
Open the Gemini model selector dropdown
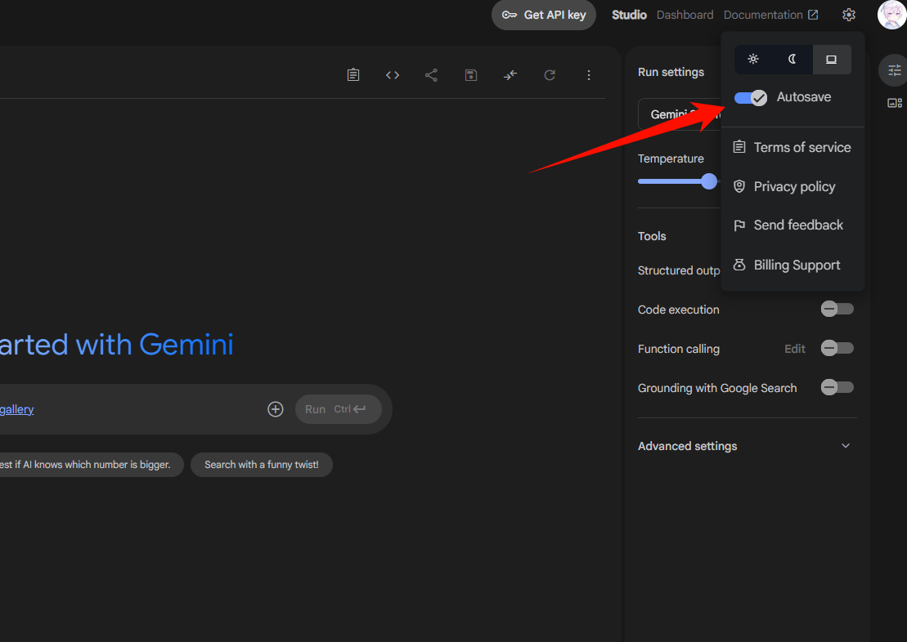coord(680,114)
